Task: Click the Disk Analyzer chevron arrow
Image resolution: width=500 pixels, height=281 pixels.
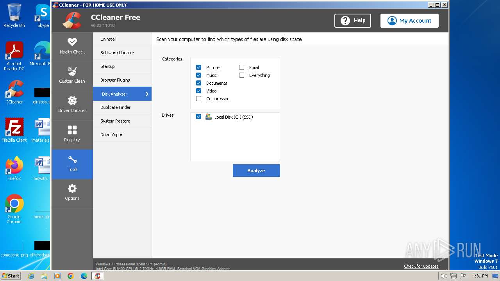Action: (x=147, y=94)
